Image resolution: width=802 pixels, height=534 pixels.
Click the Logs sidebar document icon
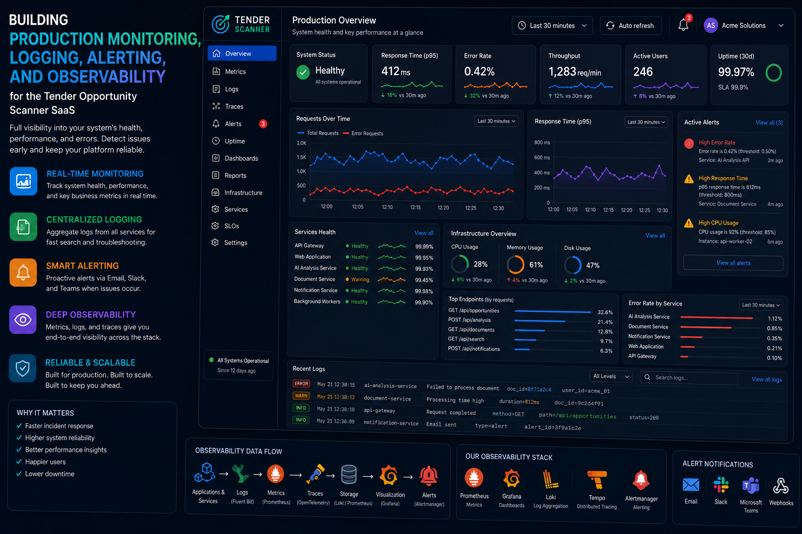point(216,89)
